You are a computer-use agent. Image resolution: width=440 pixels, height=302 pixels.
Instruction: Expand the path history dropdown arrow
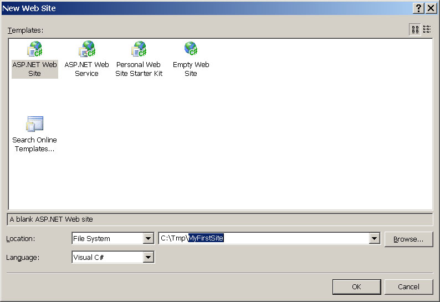[x=374, y=239]
